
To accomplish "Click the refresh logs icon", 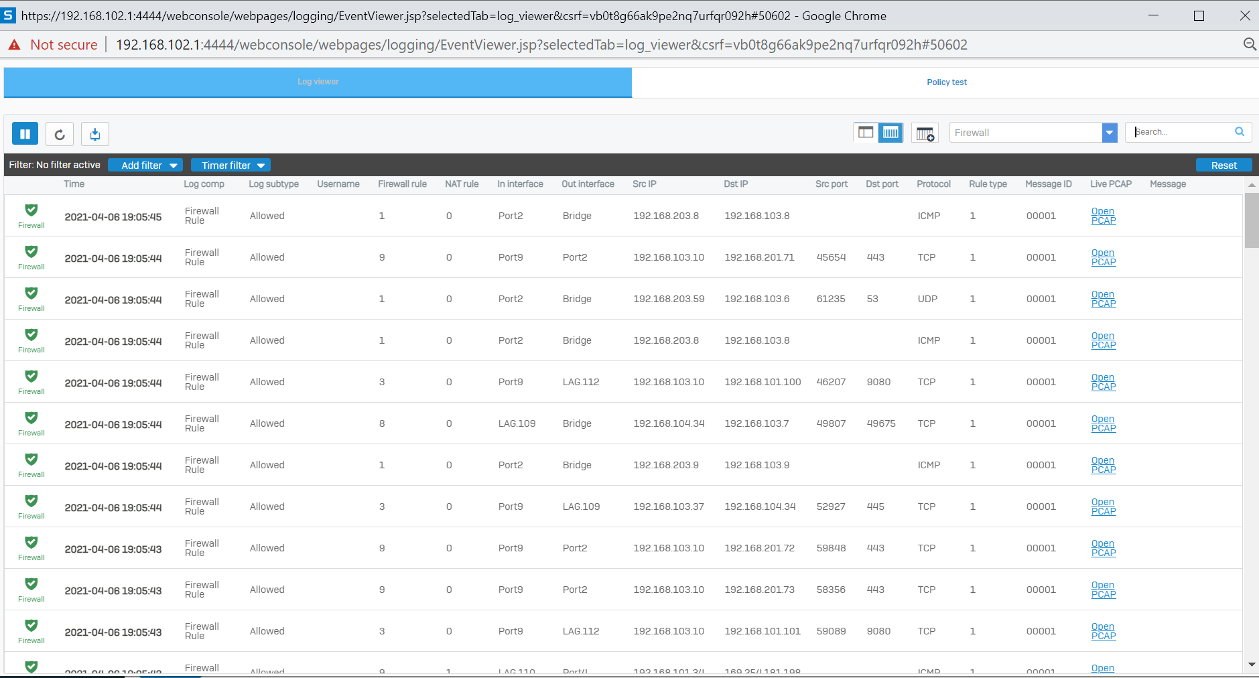I will [x=60, y=134].
